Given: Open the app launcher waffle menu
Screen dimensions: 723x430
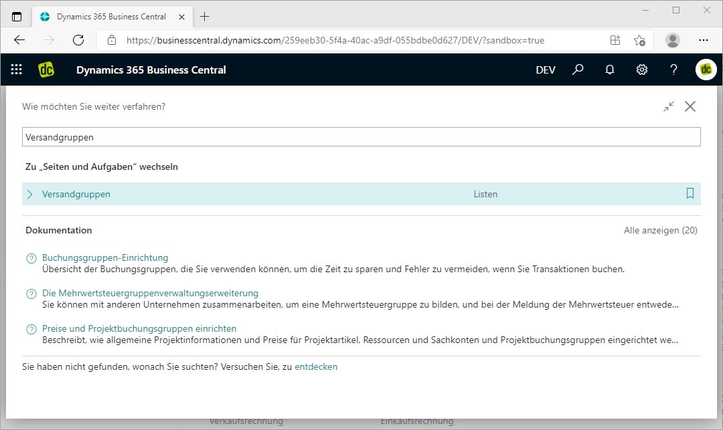Looking at the screenshot, I should (17, 70).
